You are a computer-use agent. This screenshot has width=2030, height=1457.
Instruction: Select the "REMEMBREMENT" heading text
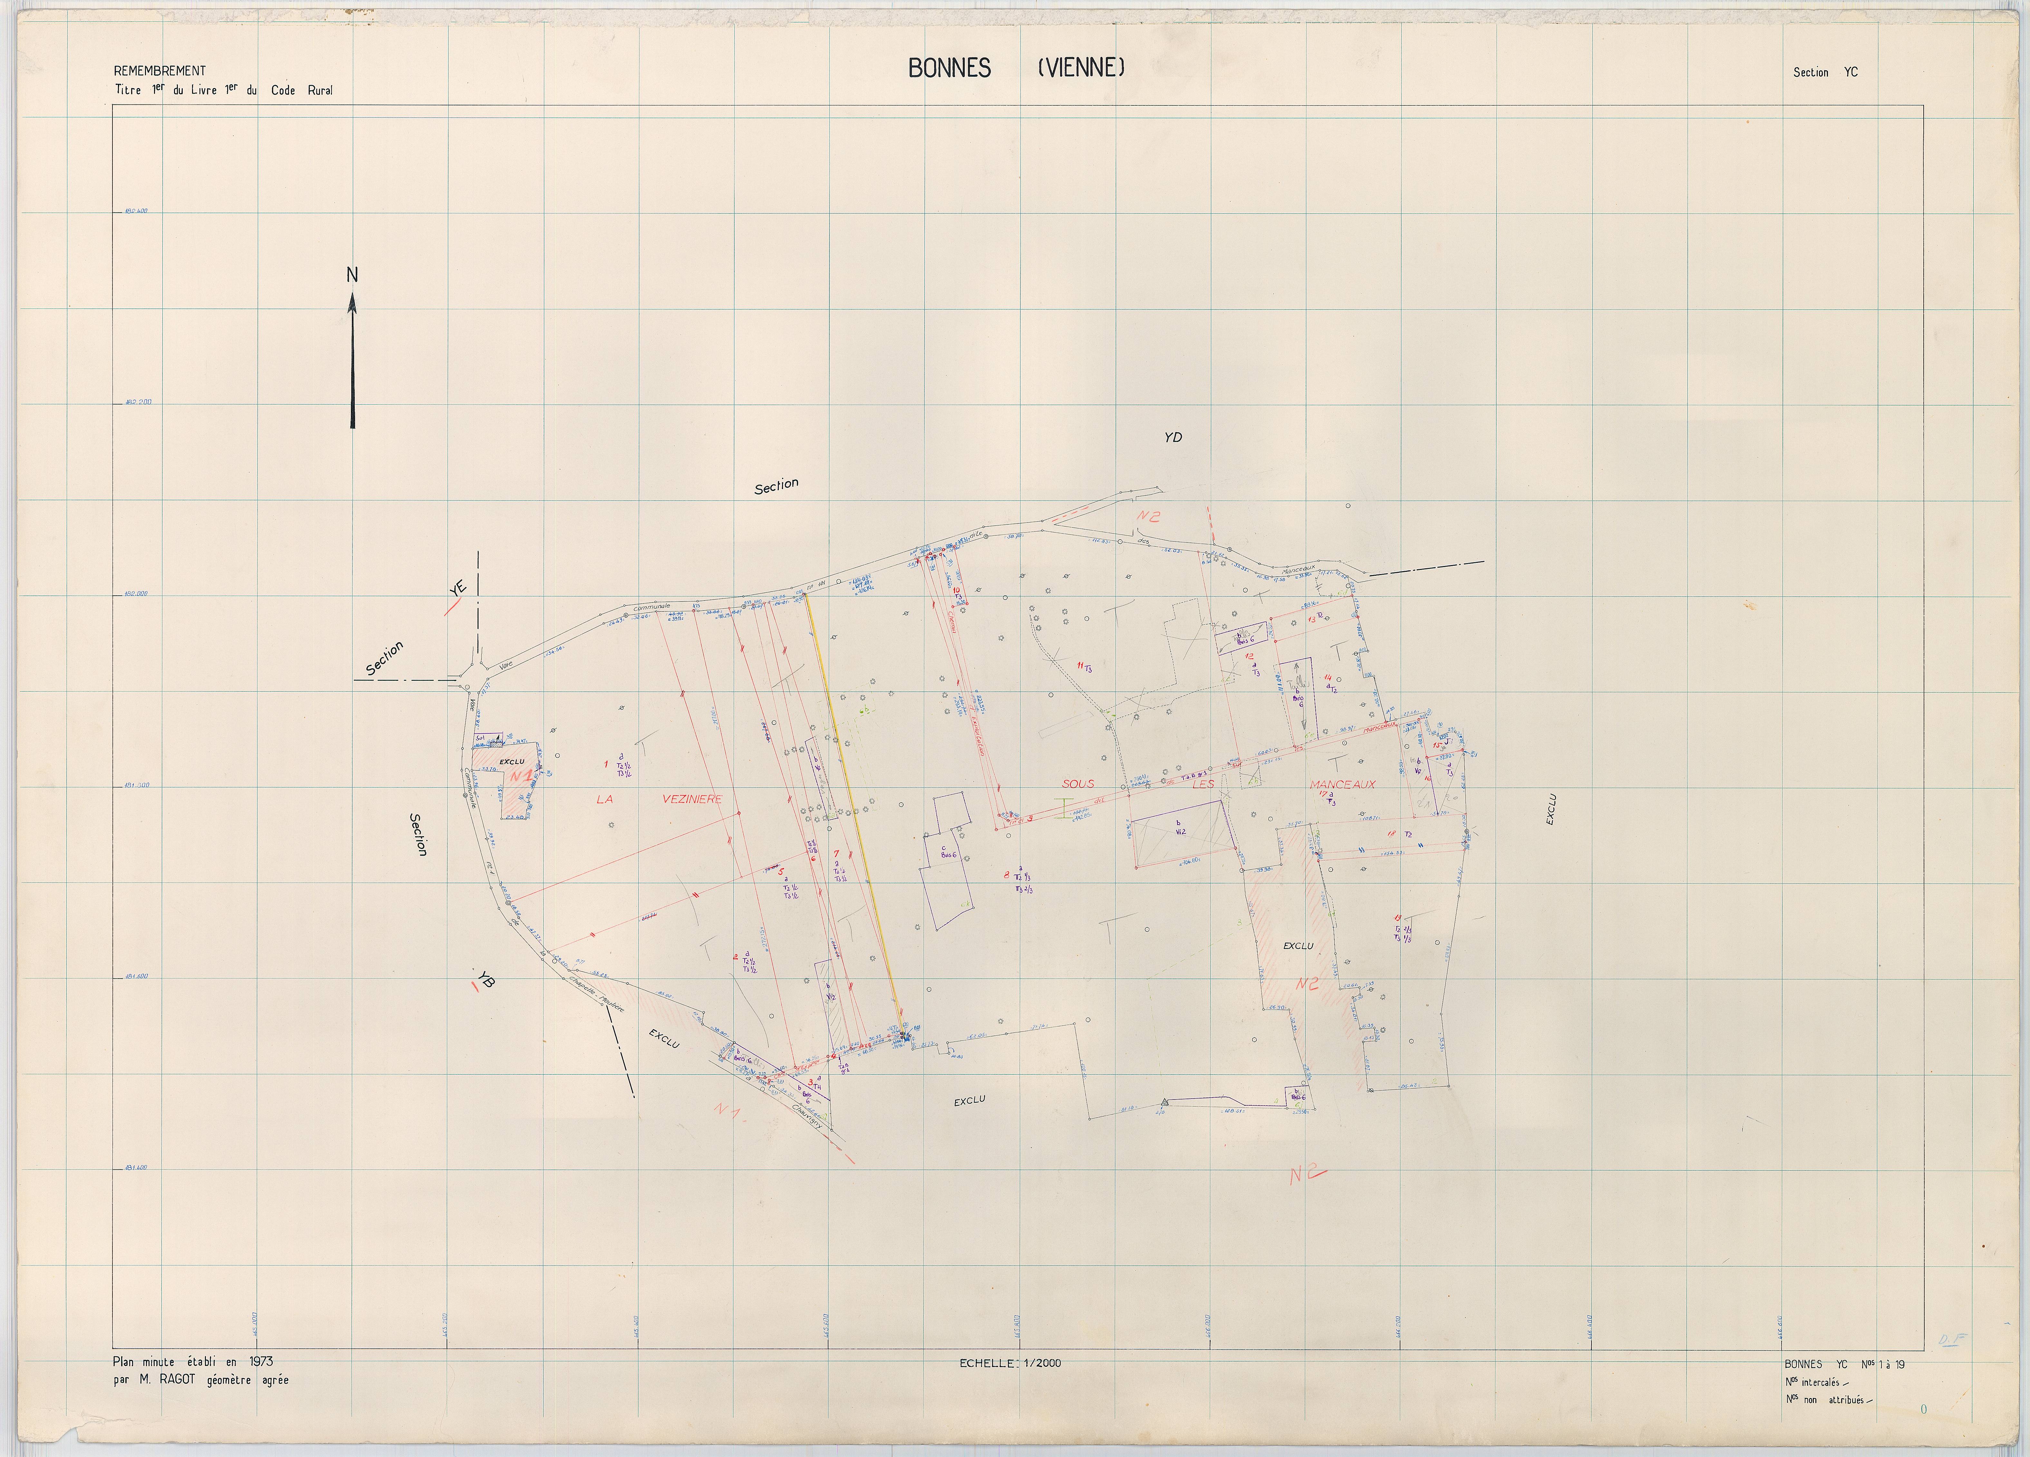159,71
